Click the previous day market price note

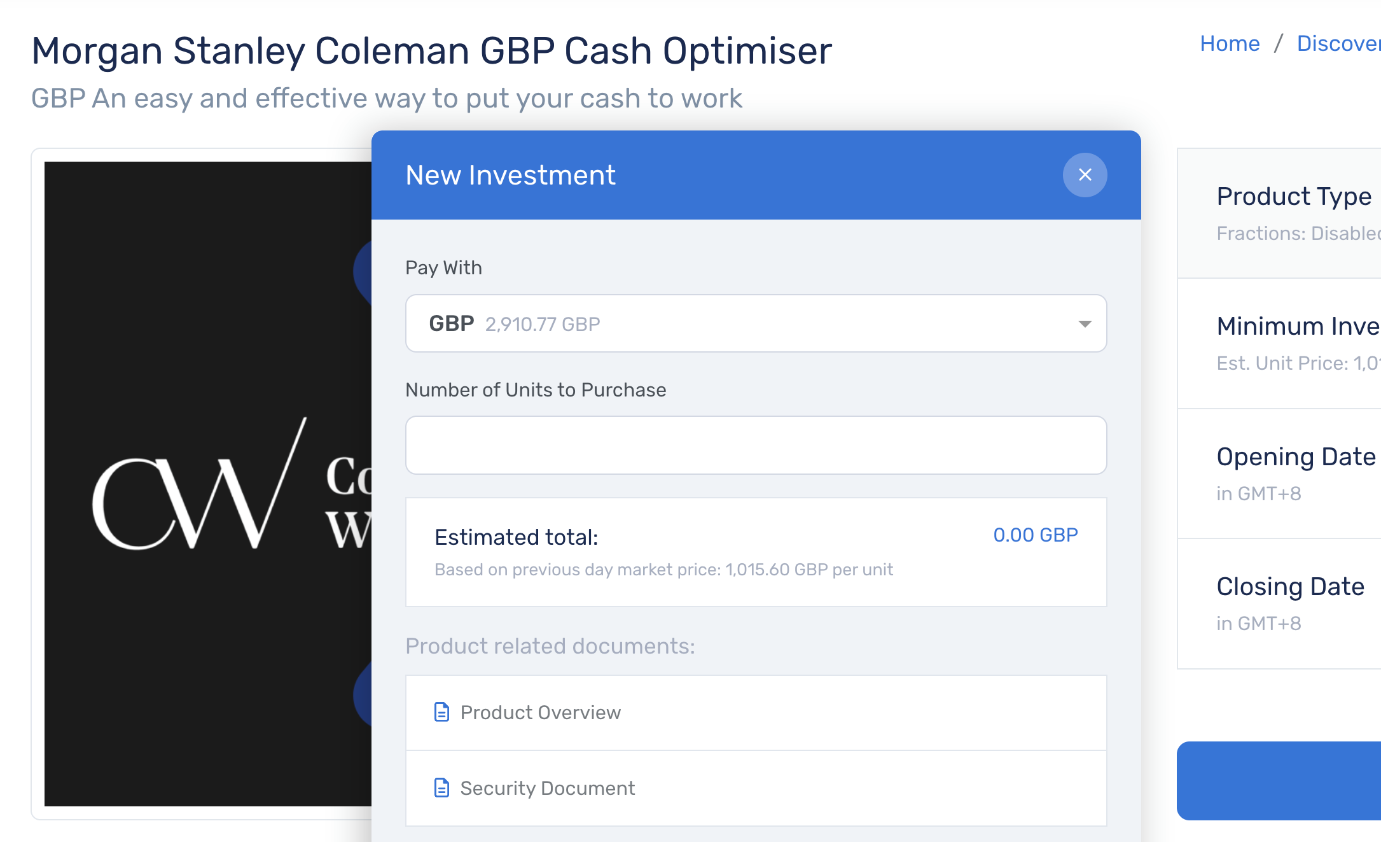coord(663,570)
